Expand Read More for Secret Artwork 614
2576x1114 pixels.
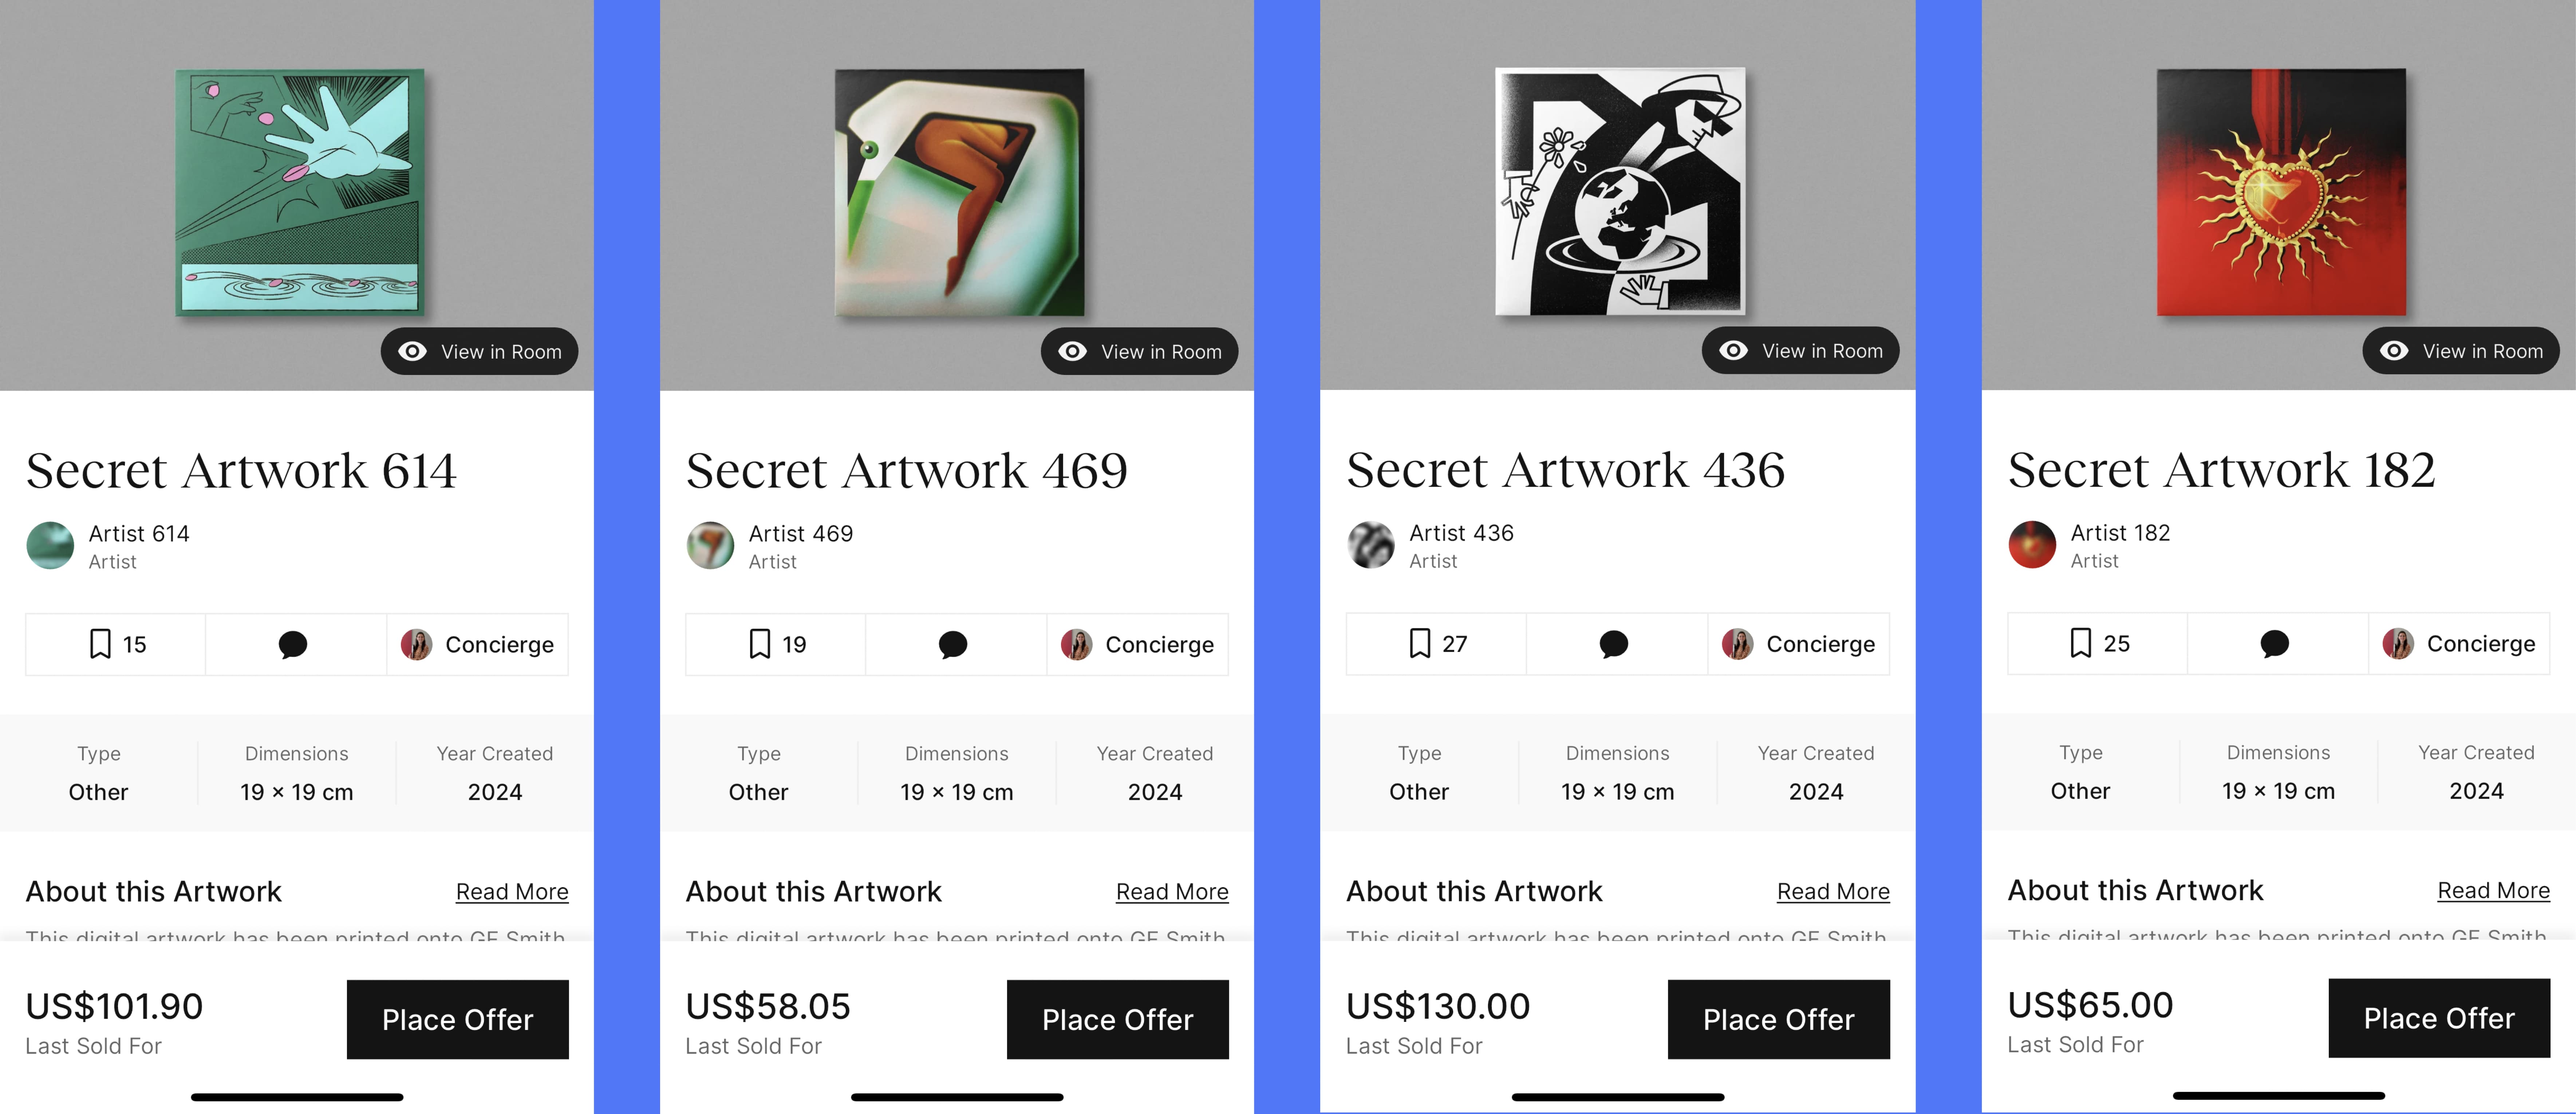coord(512,891)
